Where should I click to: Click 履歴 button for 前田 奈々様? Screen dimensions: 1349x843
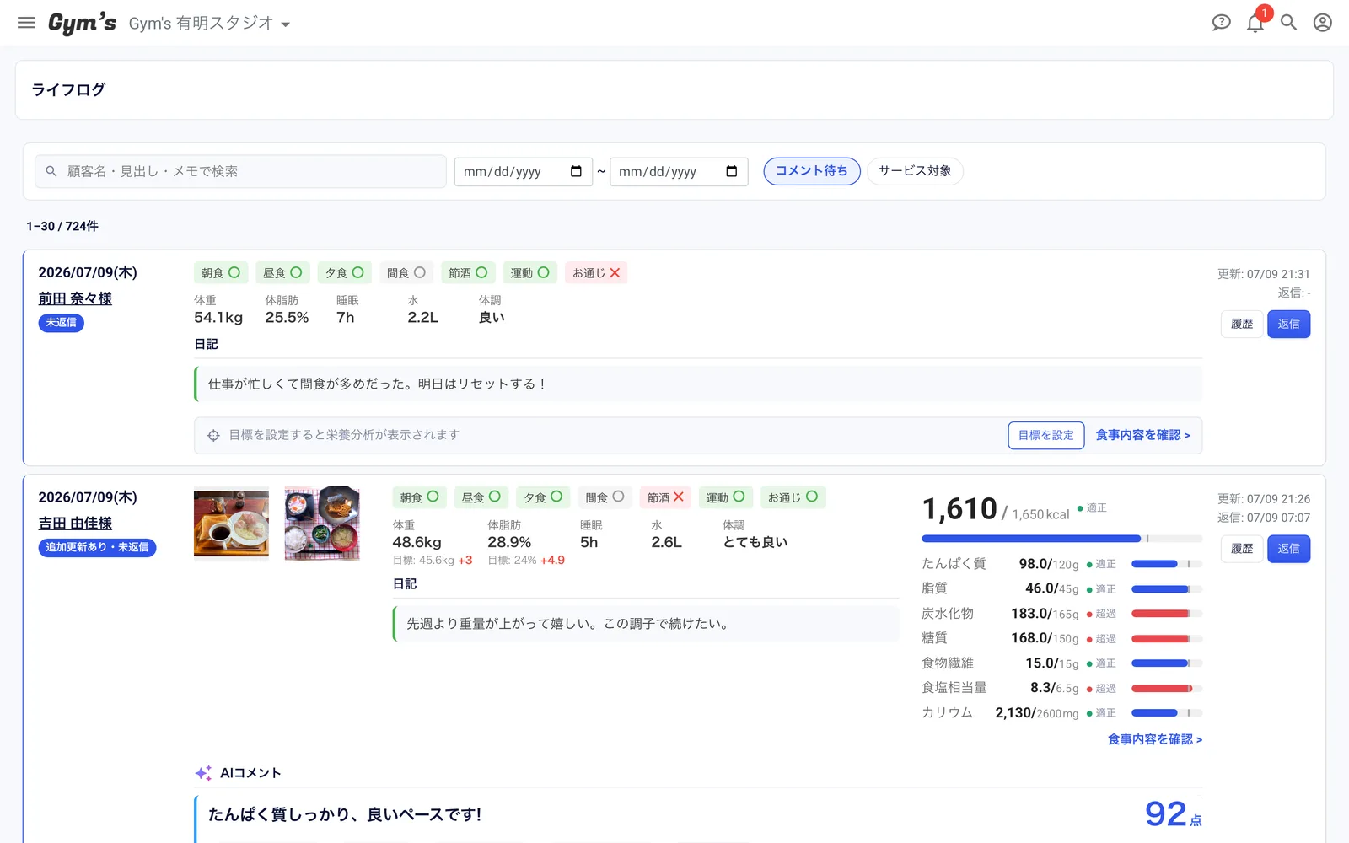[1242, 324]
